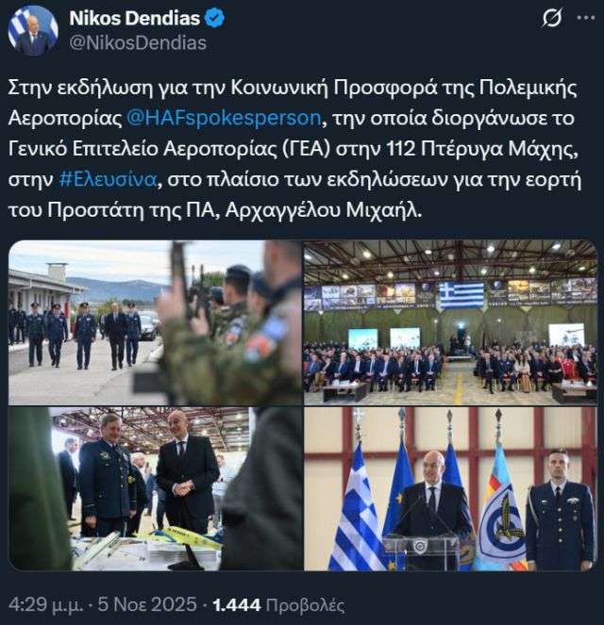Click the tweet text mentioning Αρχαγγέλου Μιχαήλ
Viewport: 604px width, 625px height.
pyautogui.click(x=323, y=210)
